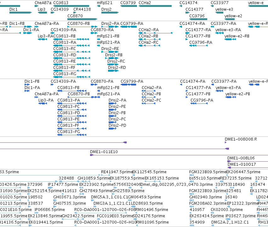Select the "CG9796-RA" transcript label
This screenshot has width=268, height=227.
coord(201,42)
